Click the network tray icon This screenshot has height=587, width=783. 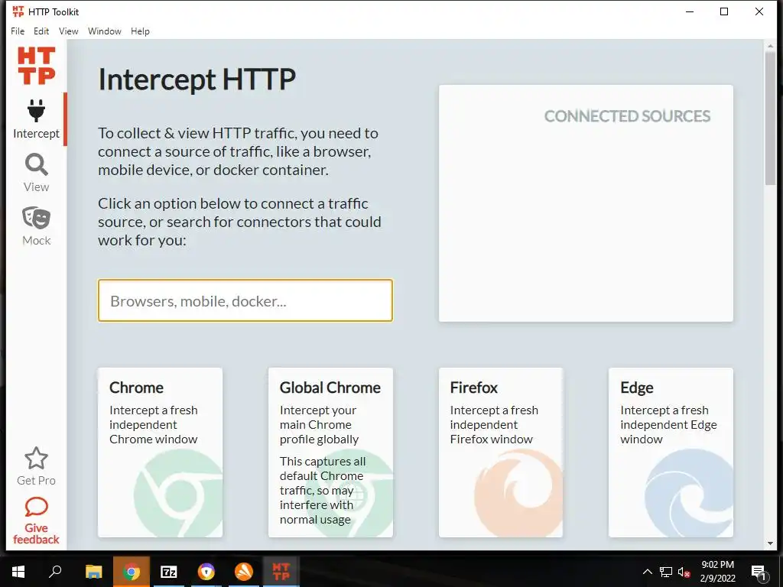(666, 572)
